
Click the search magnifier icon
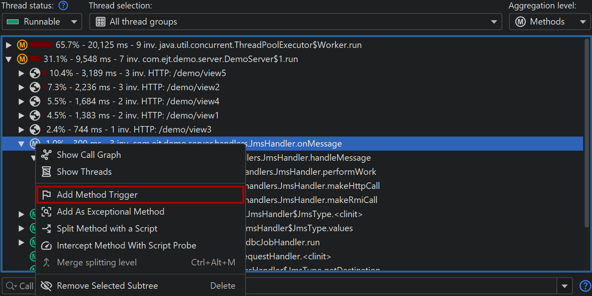tap(10, 286)
